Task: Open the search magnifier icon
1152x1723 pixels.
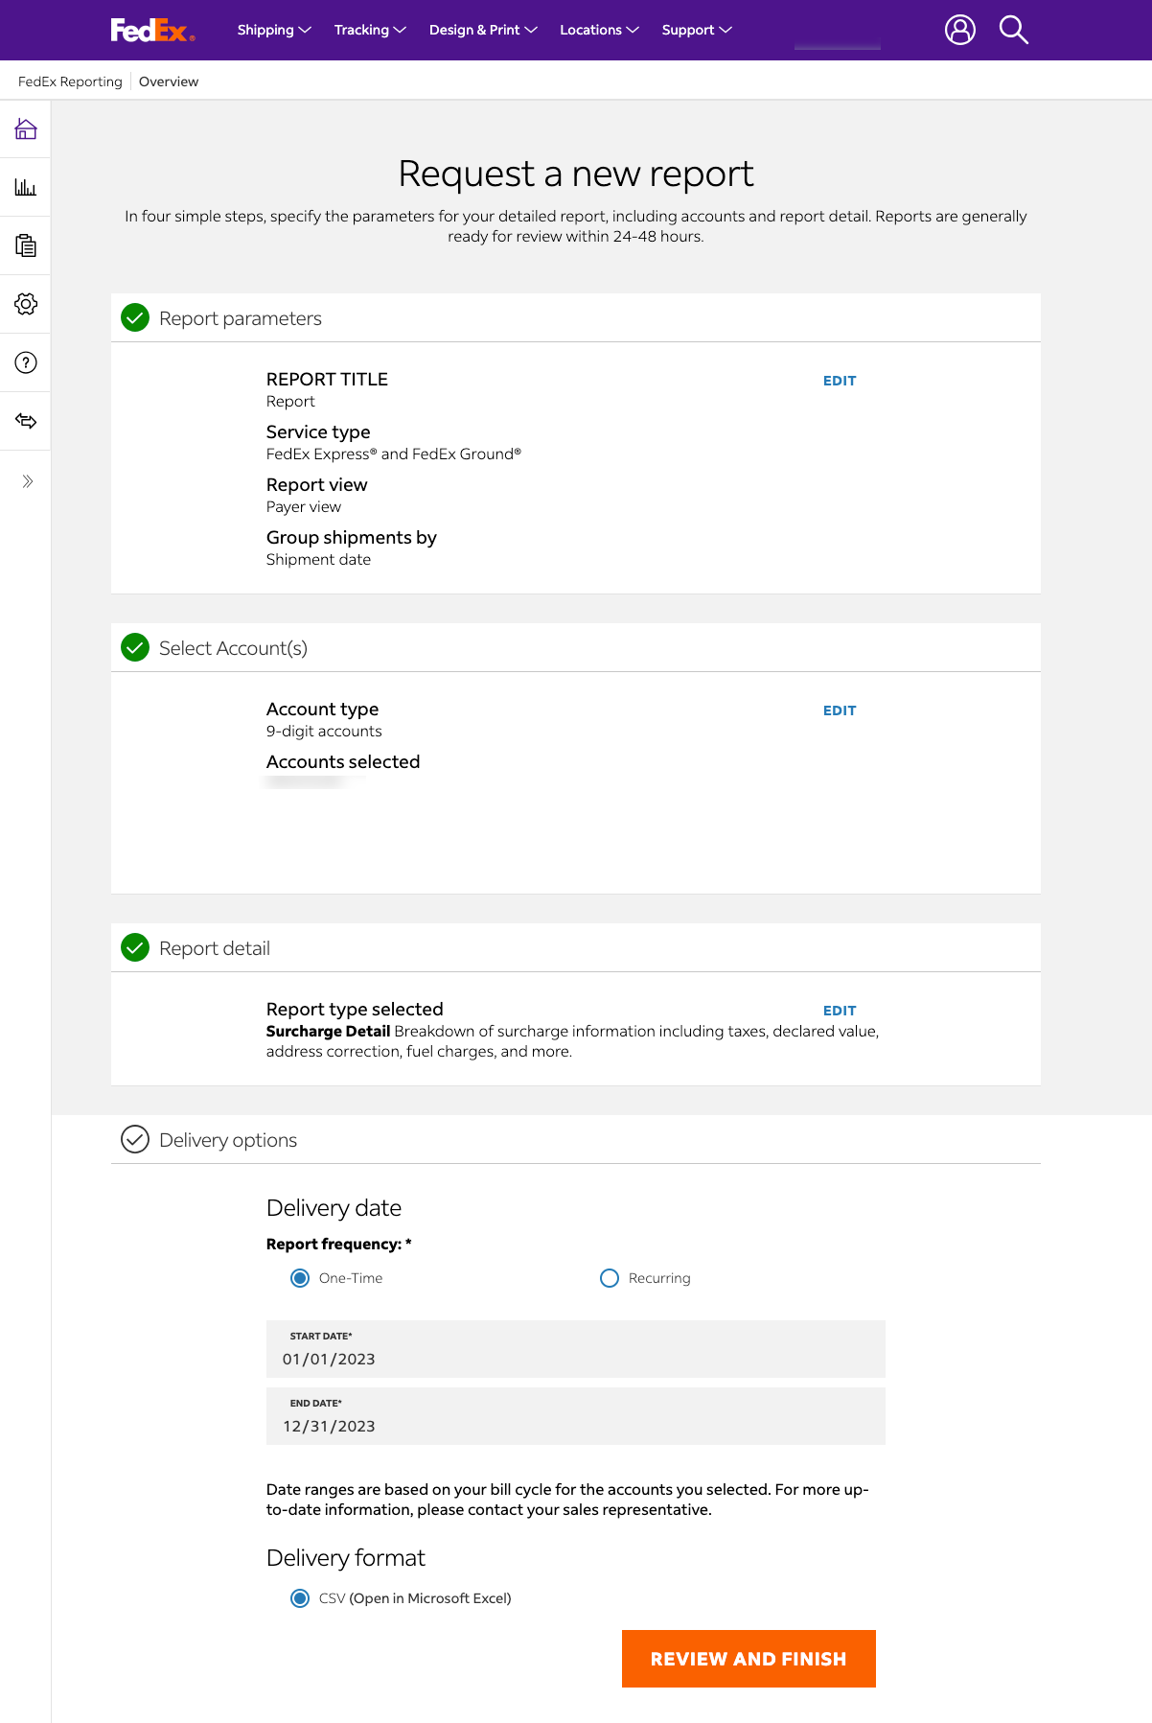Action: coord(1013,30)
